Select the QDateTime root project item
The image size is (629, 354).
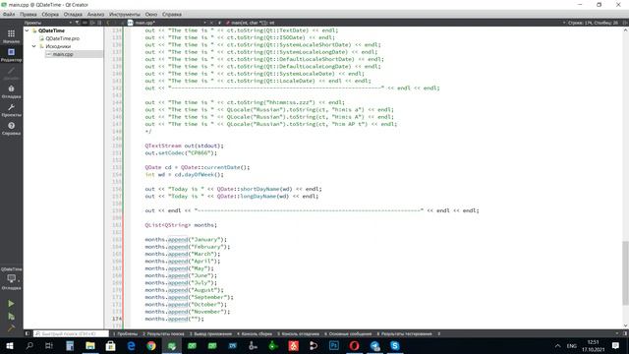(51, 30)
